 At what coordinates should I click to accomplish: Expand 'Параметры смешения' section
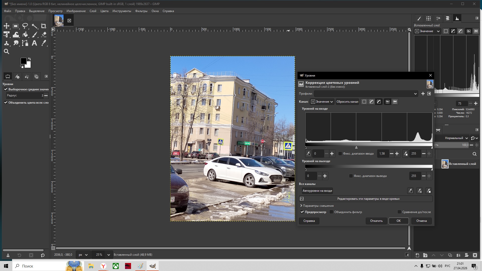317,206
